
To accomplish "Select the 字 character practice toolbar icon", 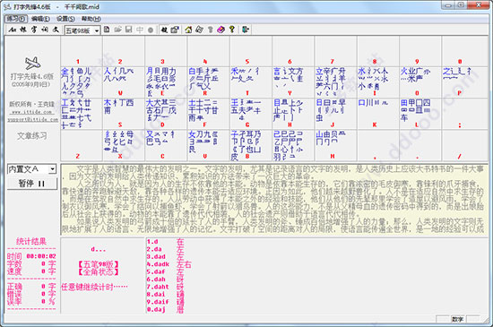I will coord(34,30).
